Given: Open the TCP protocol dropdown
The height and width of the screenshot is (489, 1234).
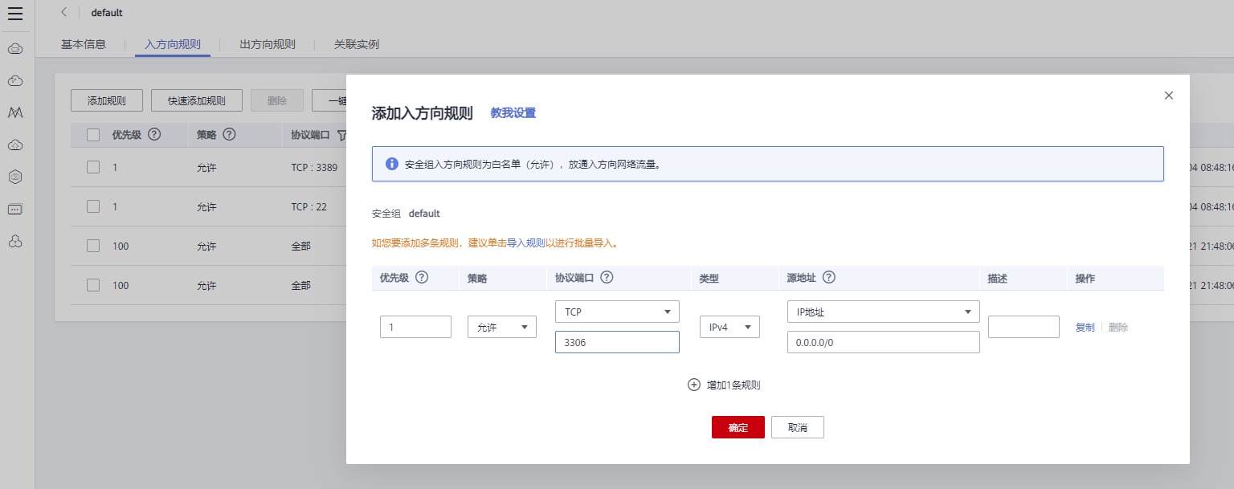Looking at the screenshot, I should click(617, 312).
